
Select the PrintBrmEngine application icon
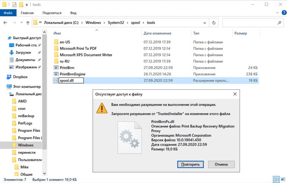pyautogui.click(x=56, y=74)
